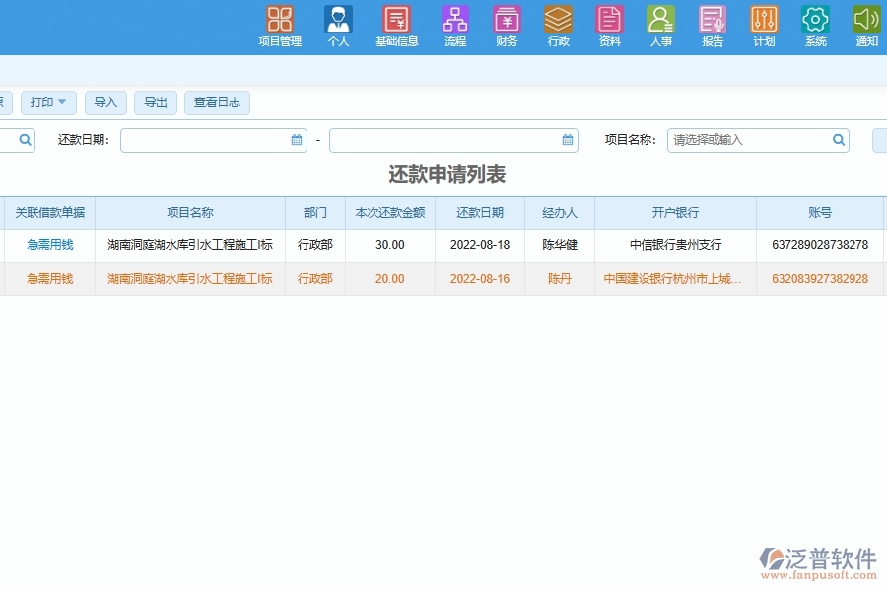This screenshot has height=591, width=887.
Task: Click the 导入 import button
Action: (x=105, y=101)
